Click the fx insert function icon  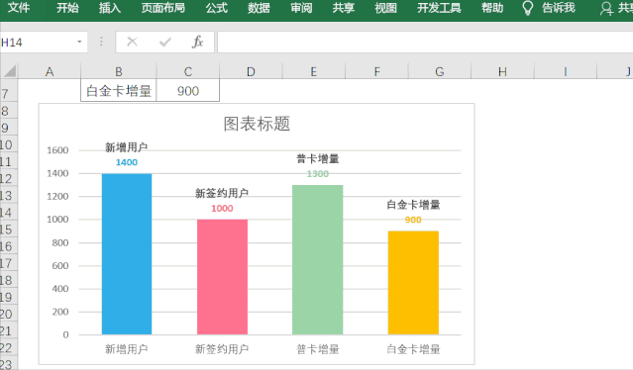point(197,42)
